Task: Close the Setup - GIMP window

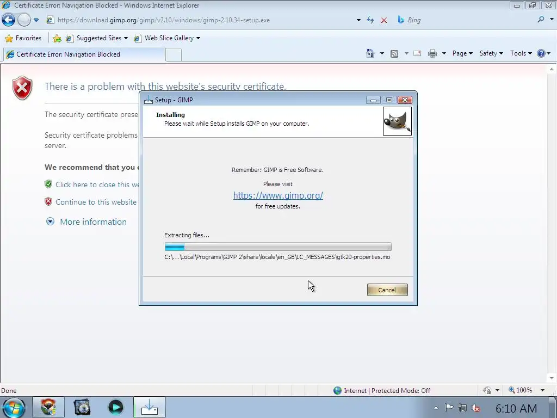Action: click(405, 100)
